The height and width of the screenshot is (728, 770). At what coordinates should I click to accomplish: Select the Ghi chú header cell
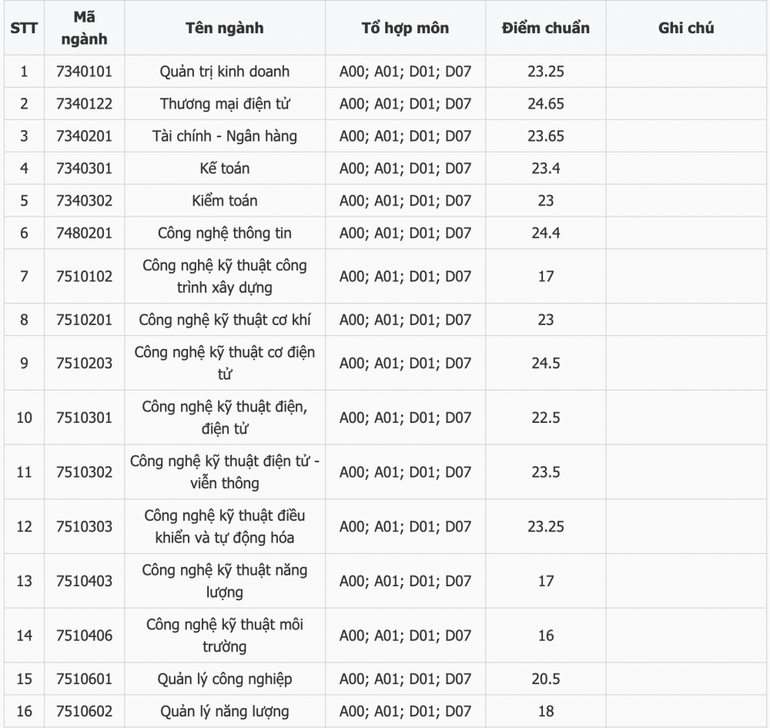tap(686, 28)
